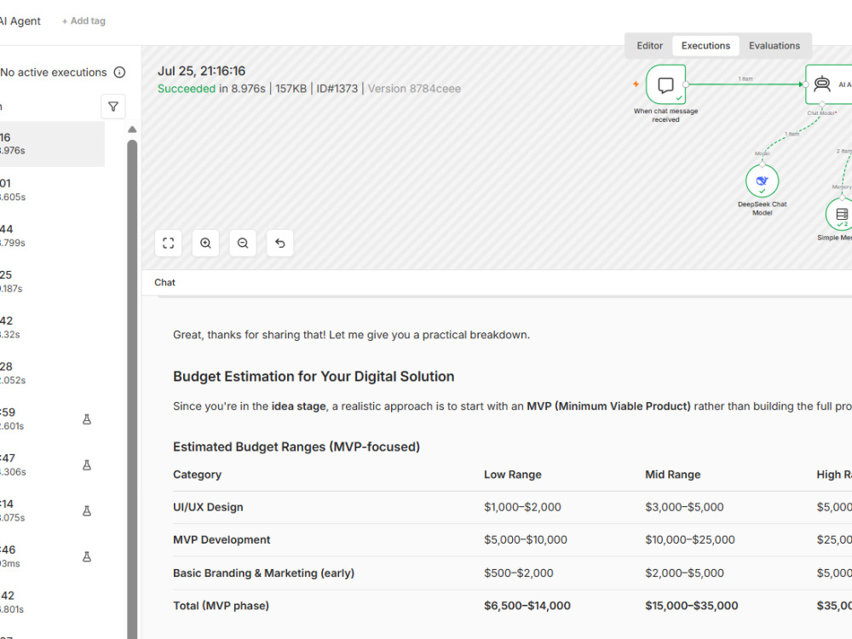Switch to the Editor tab
This screenshot has width=852, height=639.
coord(649,46)
